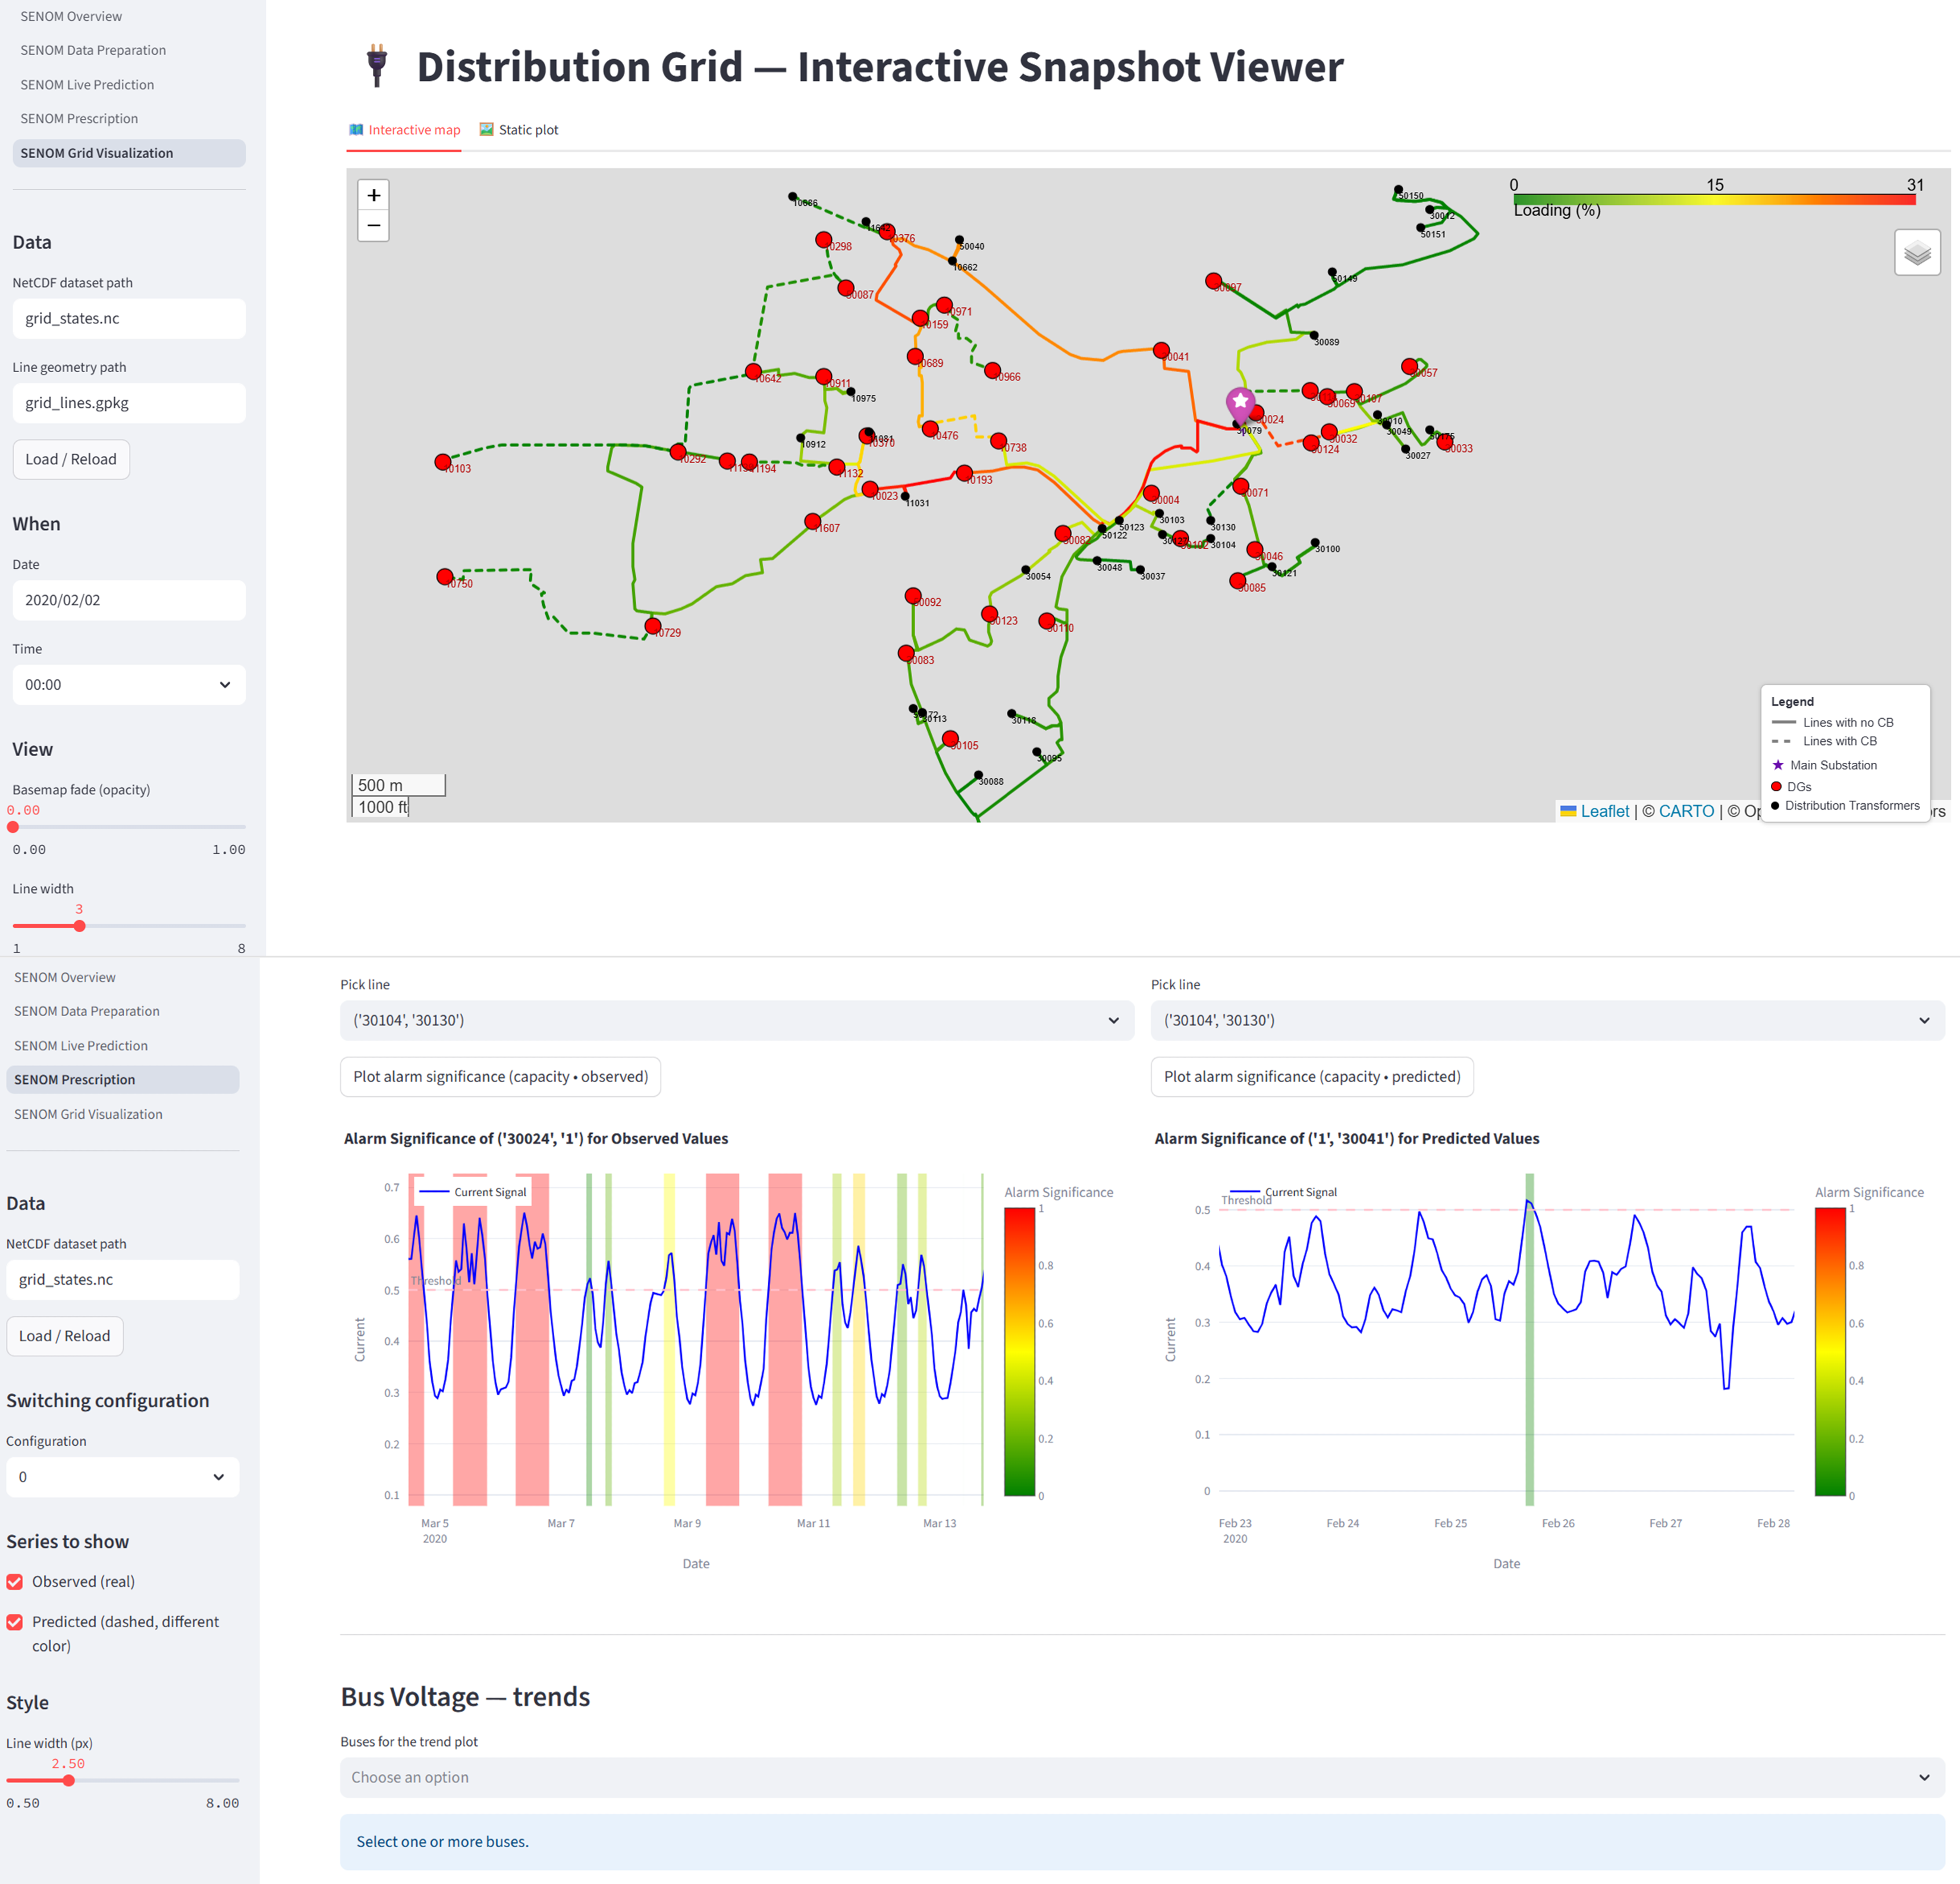Click the Date field showing 2020/02/02
The image size is (1960, 1884).
[x=128, y=600]
